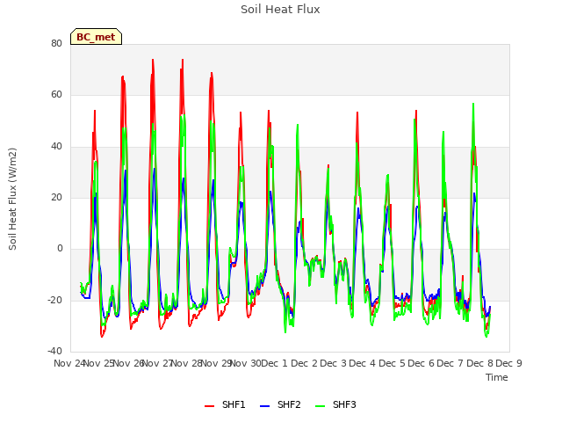Click the -40 y-axis tick label
This screenshot has width=562, height=422.
click(54, 352)
